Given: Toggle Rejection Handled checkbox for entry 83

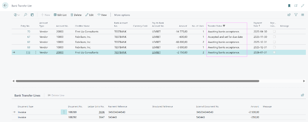Looking at the screenshot, I should pyautogui.click(x=274, y=47).
